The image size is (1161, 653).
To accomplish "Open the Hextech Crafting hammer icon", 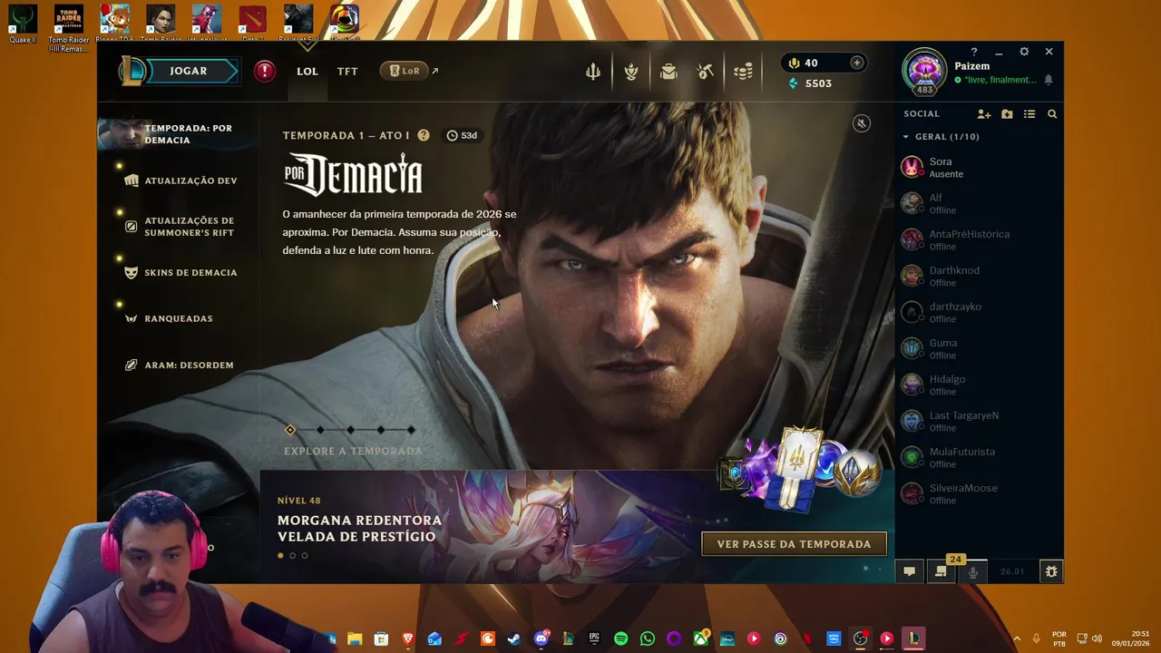I will (706, 72).
